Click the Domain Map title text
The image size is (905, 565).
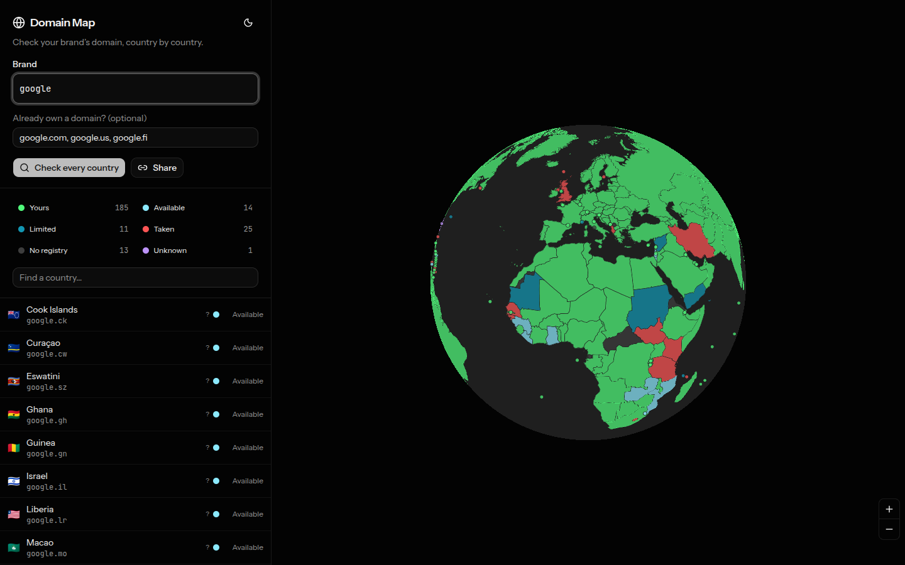[x=62, y=23]
